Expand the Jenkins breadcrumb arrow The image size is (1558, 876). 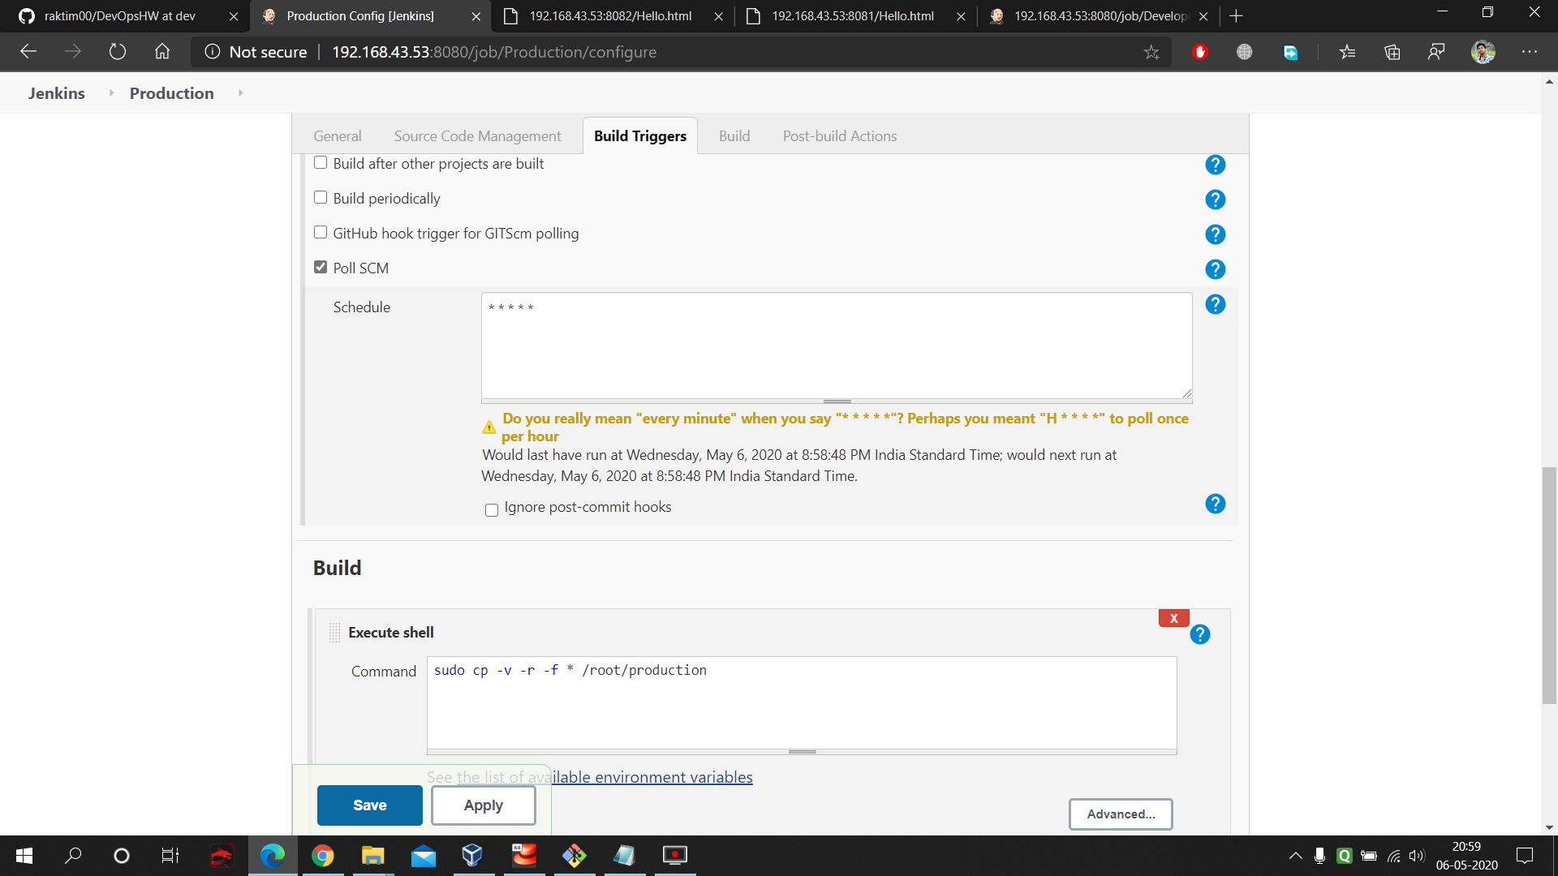coord(111,93)
